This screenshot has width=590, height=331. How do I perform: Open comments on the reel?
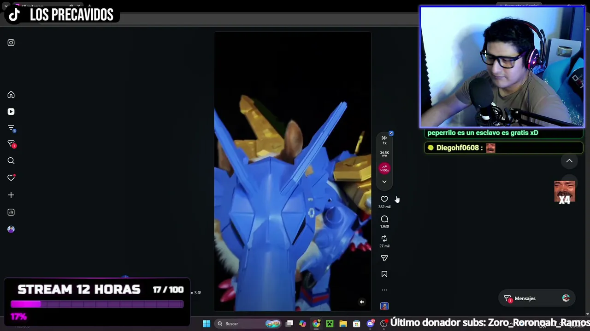click(x=384, y=219)
